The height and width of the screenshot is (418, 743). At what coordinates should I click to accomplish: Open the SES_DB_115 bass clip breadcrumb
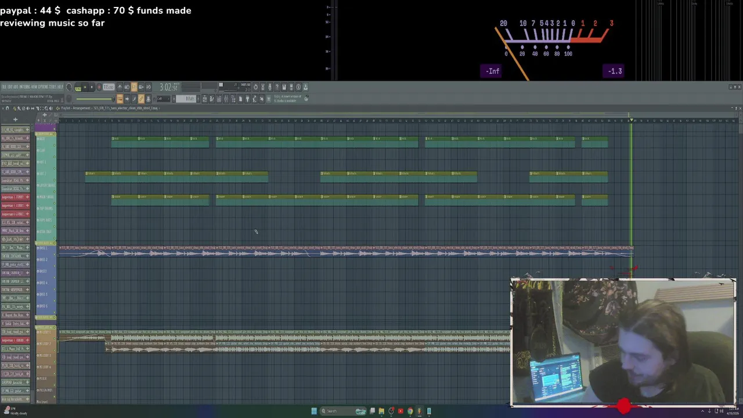point(125,108)
